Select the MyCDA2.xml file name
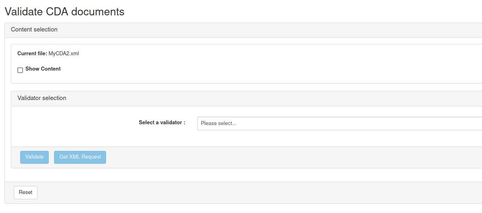This screenshot has height=213, width=482. (x=64, y=54)
